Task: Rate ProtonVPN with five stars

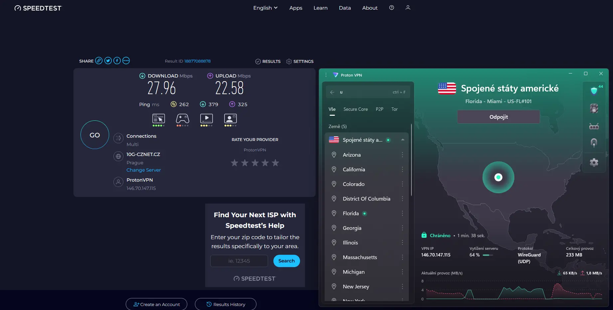Action: pyautogui.click(x=275, y=163)
